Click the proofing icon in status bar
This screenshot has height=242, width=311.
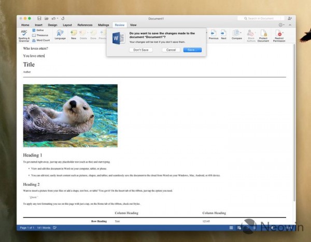pyautogui.click(x=54, y=227)
